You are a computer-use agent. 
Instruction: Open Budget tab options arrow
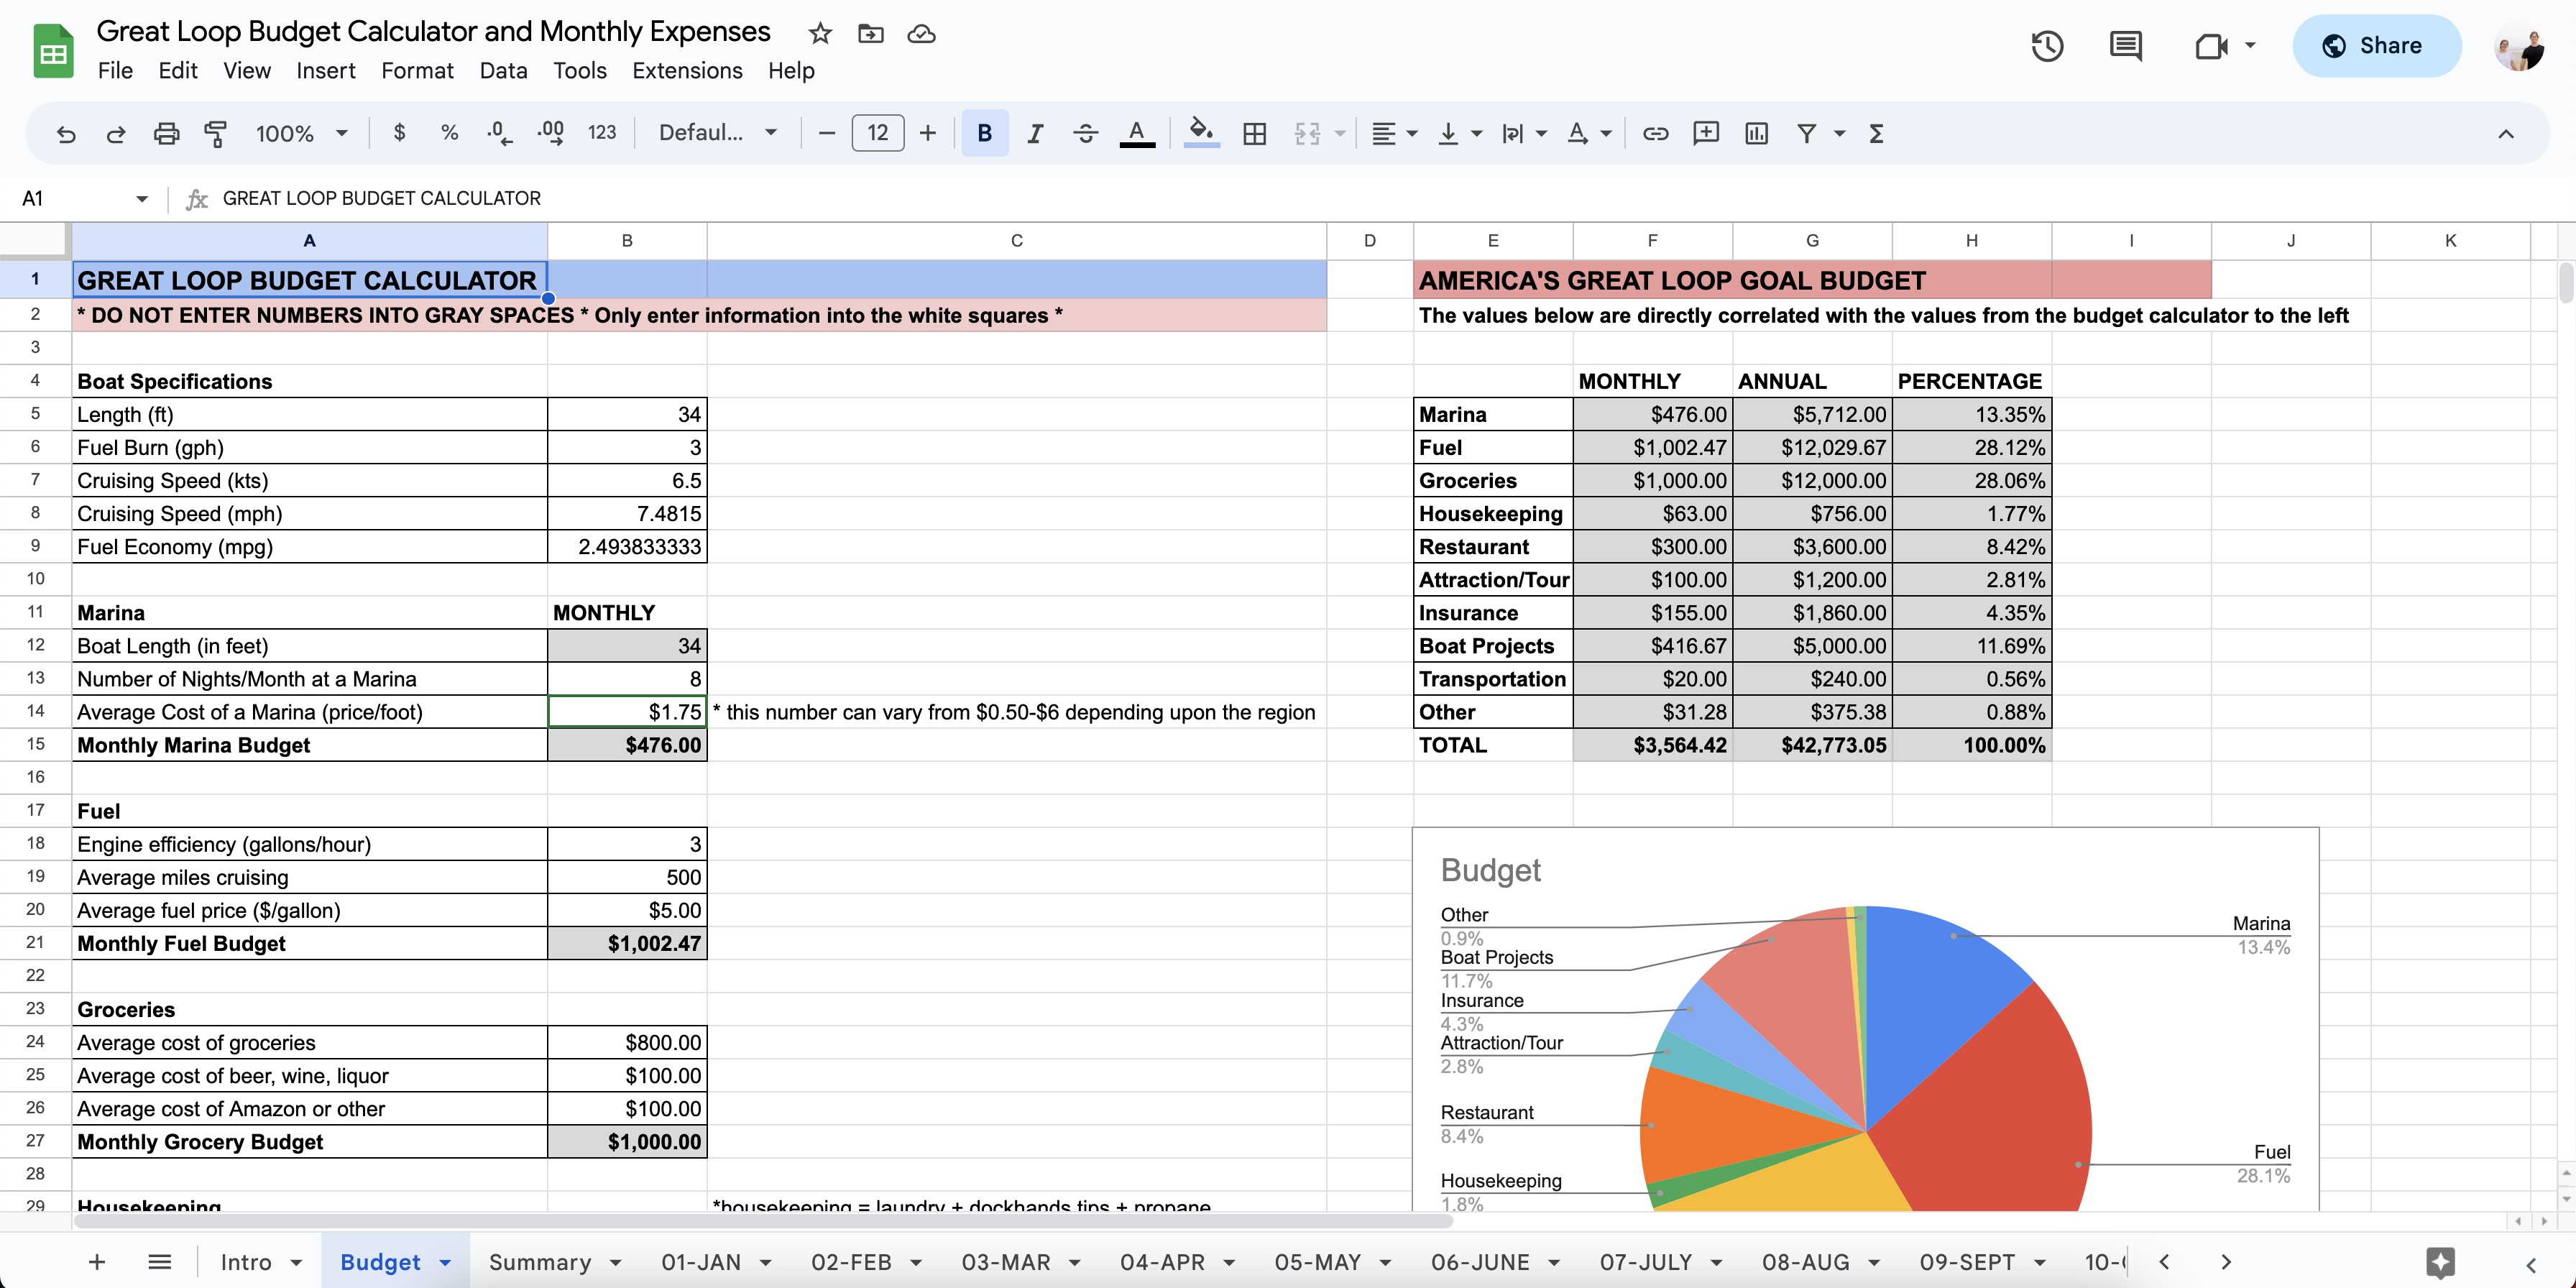[x=445, y=1263]
